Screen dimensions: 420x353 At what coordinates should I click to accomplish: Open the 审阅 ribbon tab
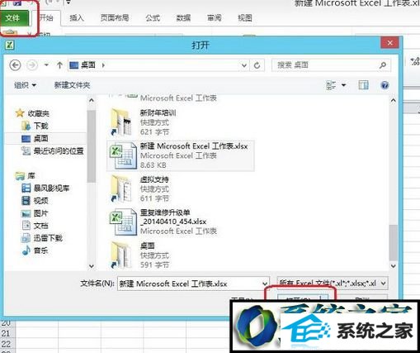[x=214, y=18]
